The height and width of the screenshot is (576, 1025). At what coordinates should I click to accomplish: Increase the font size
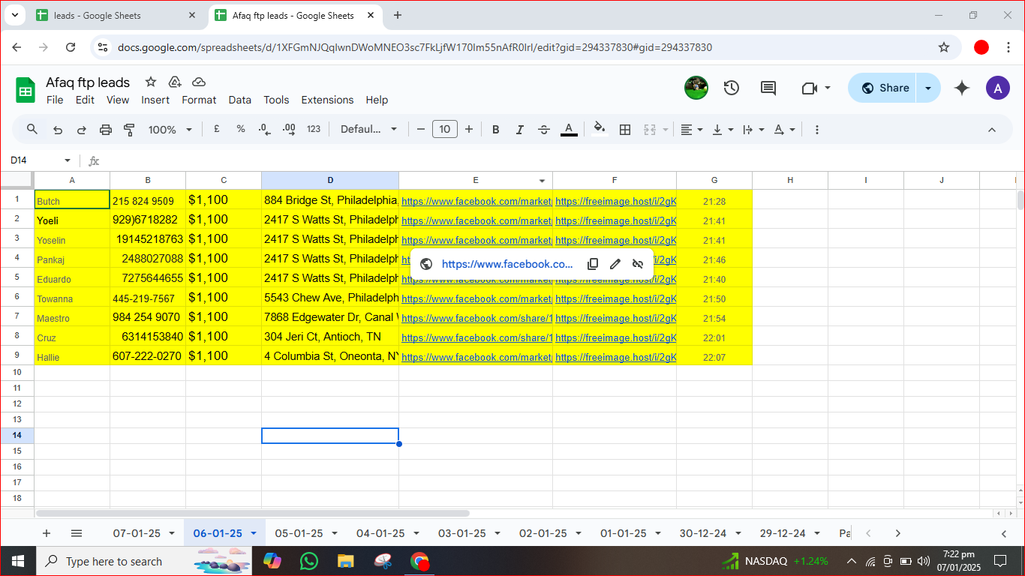pos(469,130)
